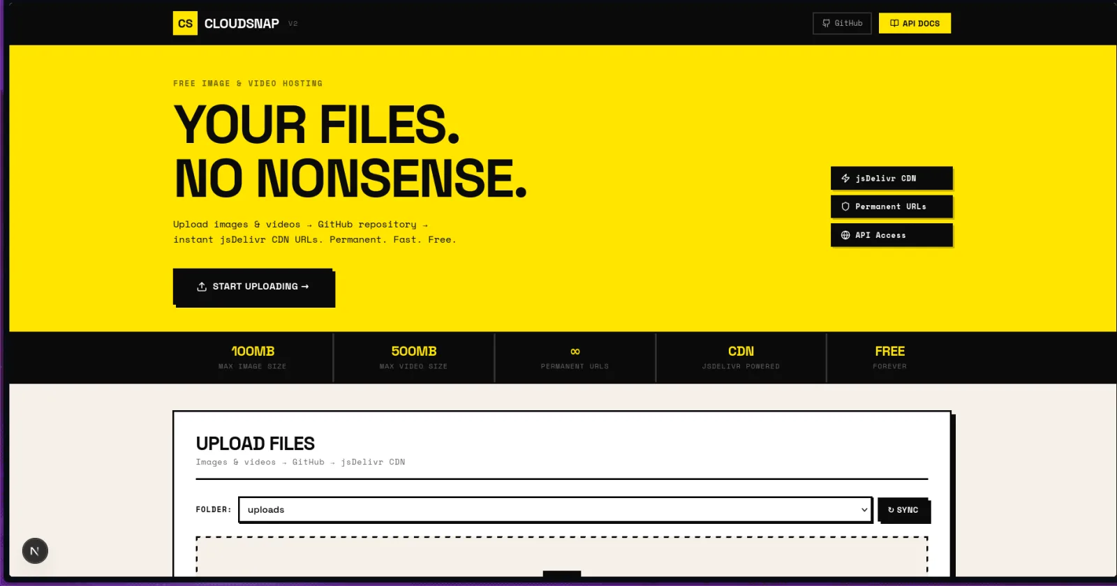Click the 'Images & videos → GitHub → jsDelivr CDN' subtitle

[300, 462]
